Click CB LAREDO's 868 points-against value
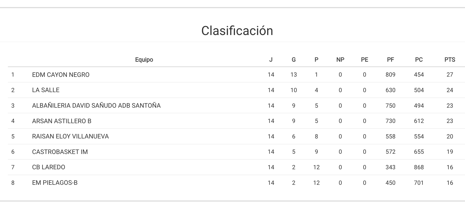This screenshot has height=209, width=465. point(419,167)
